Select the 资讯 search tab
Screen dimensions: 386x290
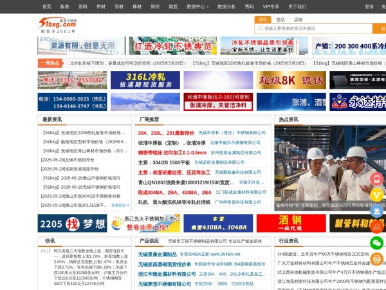[x=262, y=20]
